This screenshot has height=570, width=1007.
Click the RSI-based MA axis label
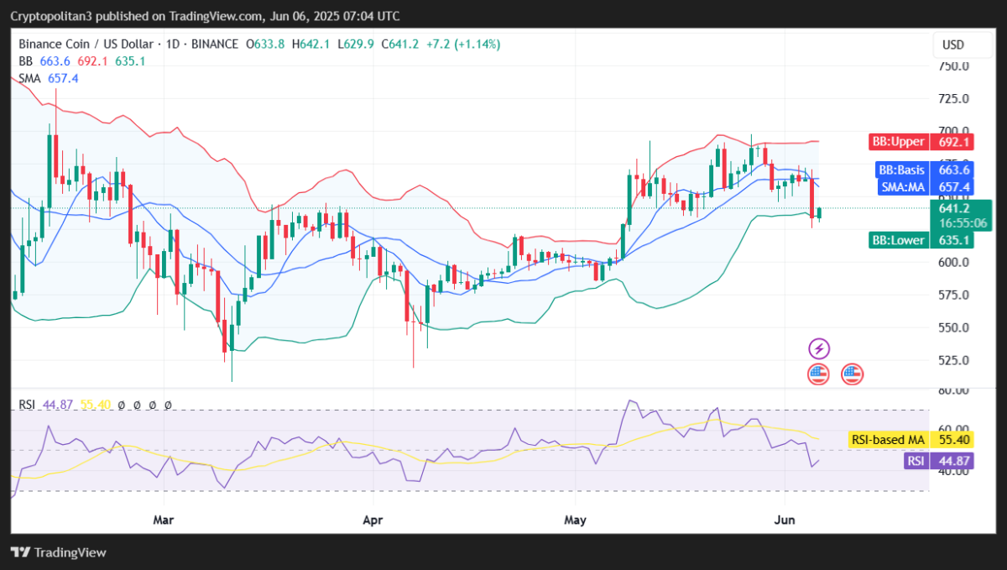point(888,440)
